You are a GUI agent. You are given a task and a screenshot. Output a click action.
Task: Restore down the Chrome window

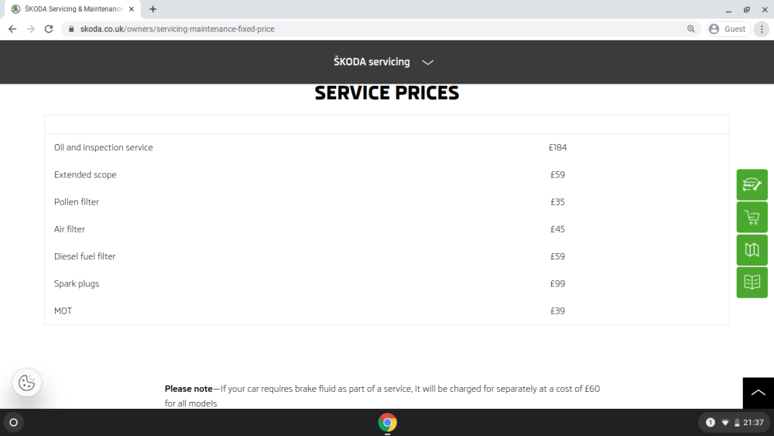pyautogui.click(x=747, y=9)
